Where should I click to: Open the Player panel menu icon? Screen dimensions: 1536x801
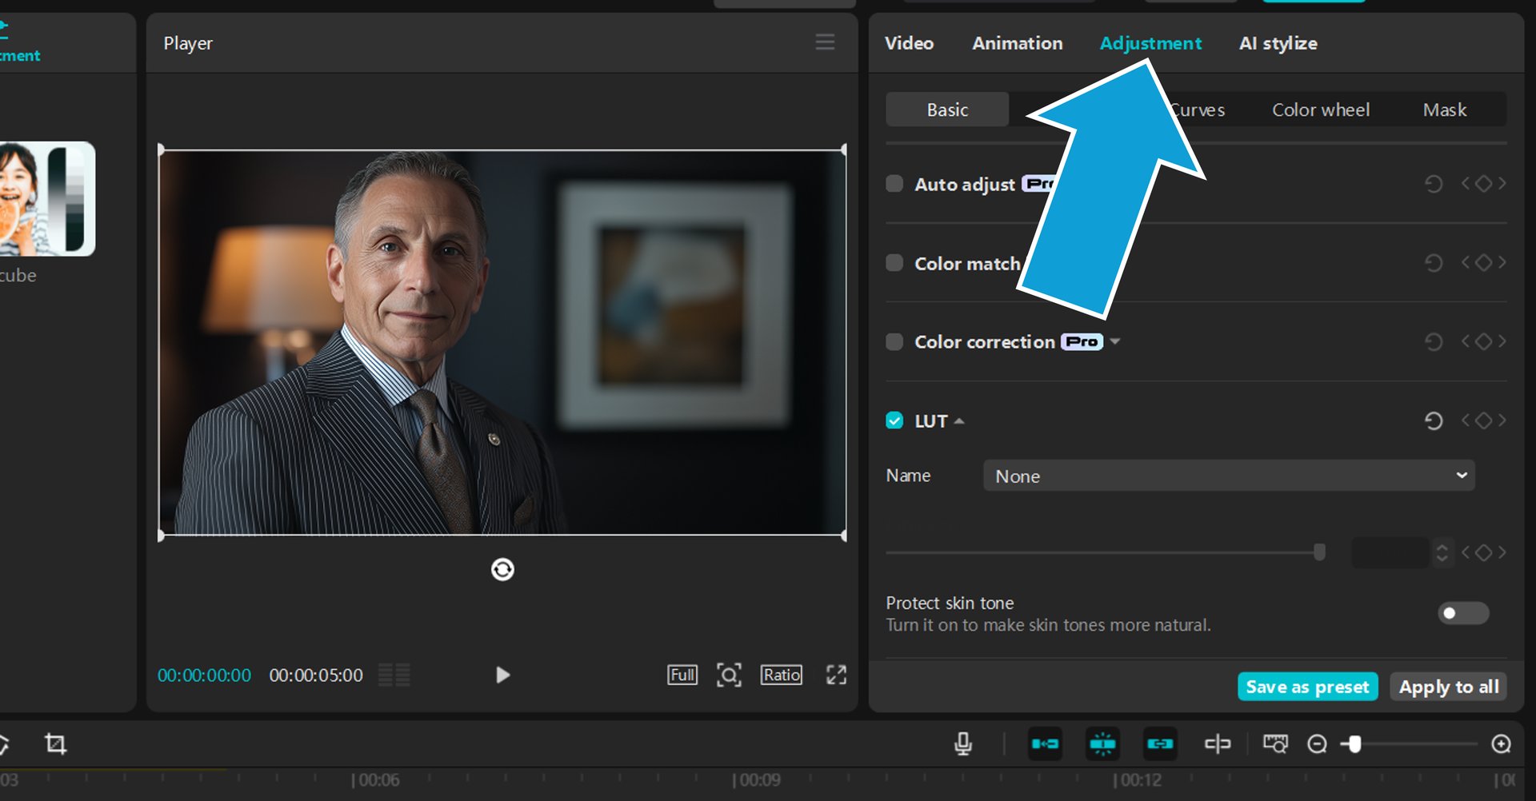[825, 42]
